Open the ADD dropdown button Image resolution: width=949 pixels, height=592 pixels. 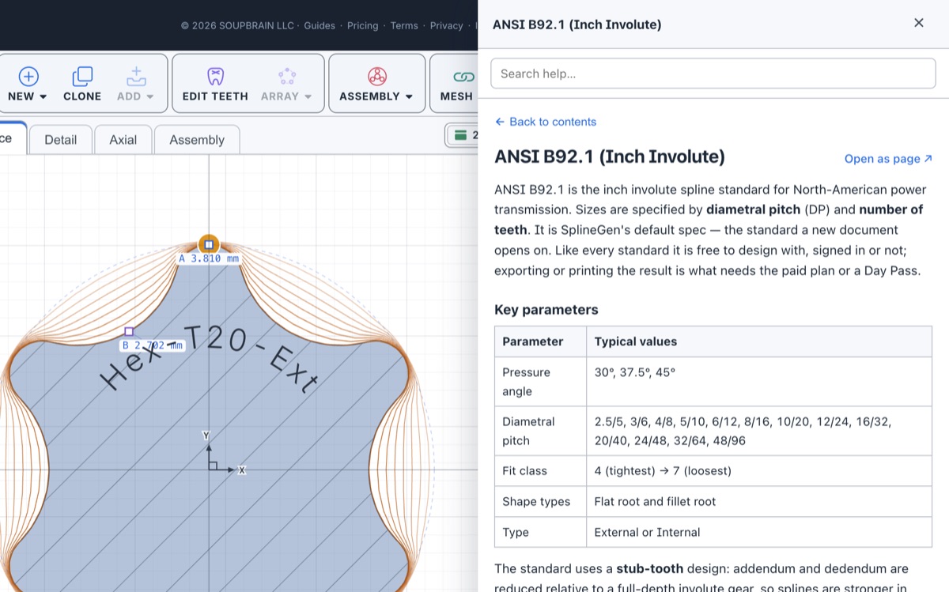[135, 85]
